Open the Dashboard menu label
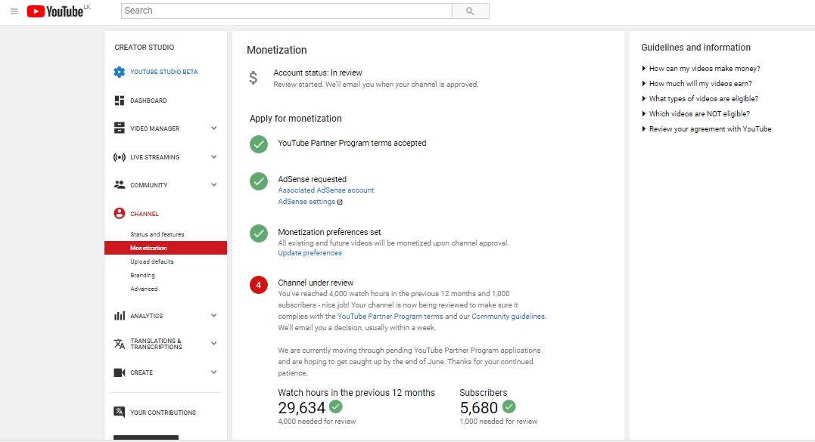Image resolution: width=815 pixels, height=442 pixels. point(148,100)
